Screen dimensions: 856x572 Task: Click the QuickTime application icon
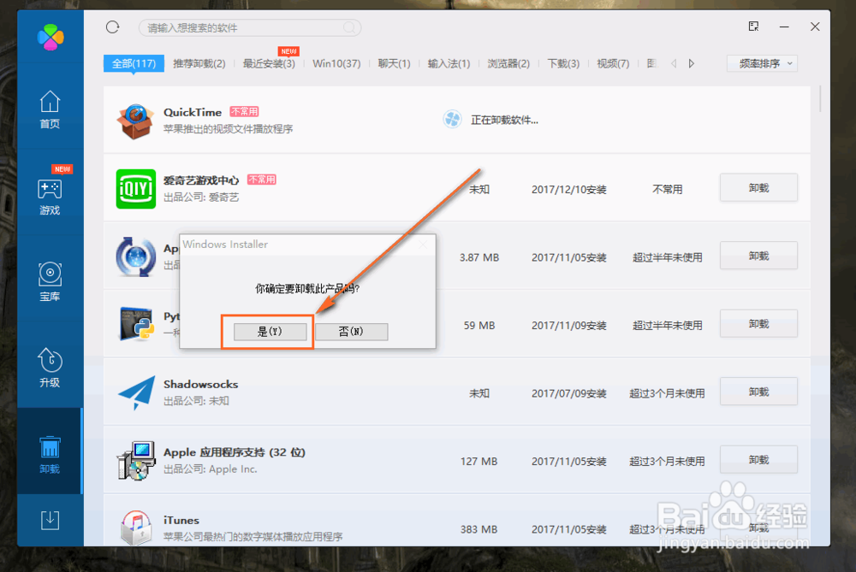tap(135, 120)
